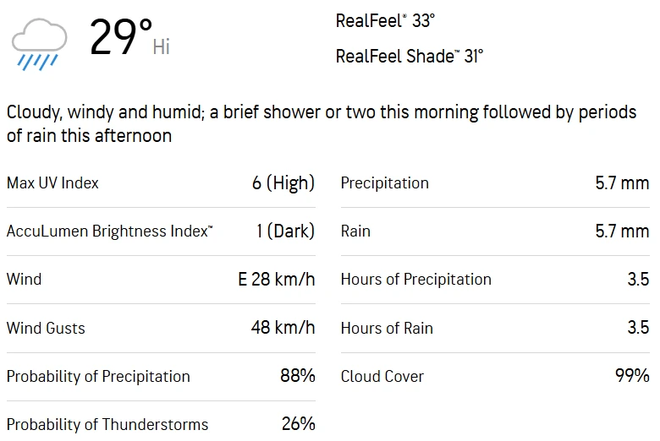Click the 1 (Dark) brightness value
This screenshot has height=441, width=660.
pyautogui.click(x=285, y=231)
